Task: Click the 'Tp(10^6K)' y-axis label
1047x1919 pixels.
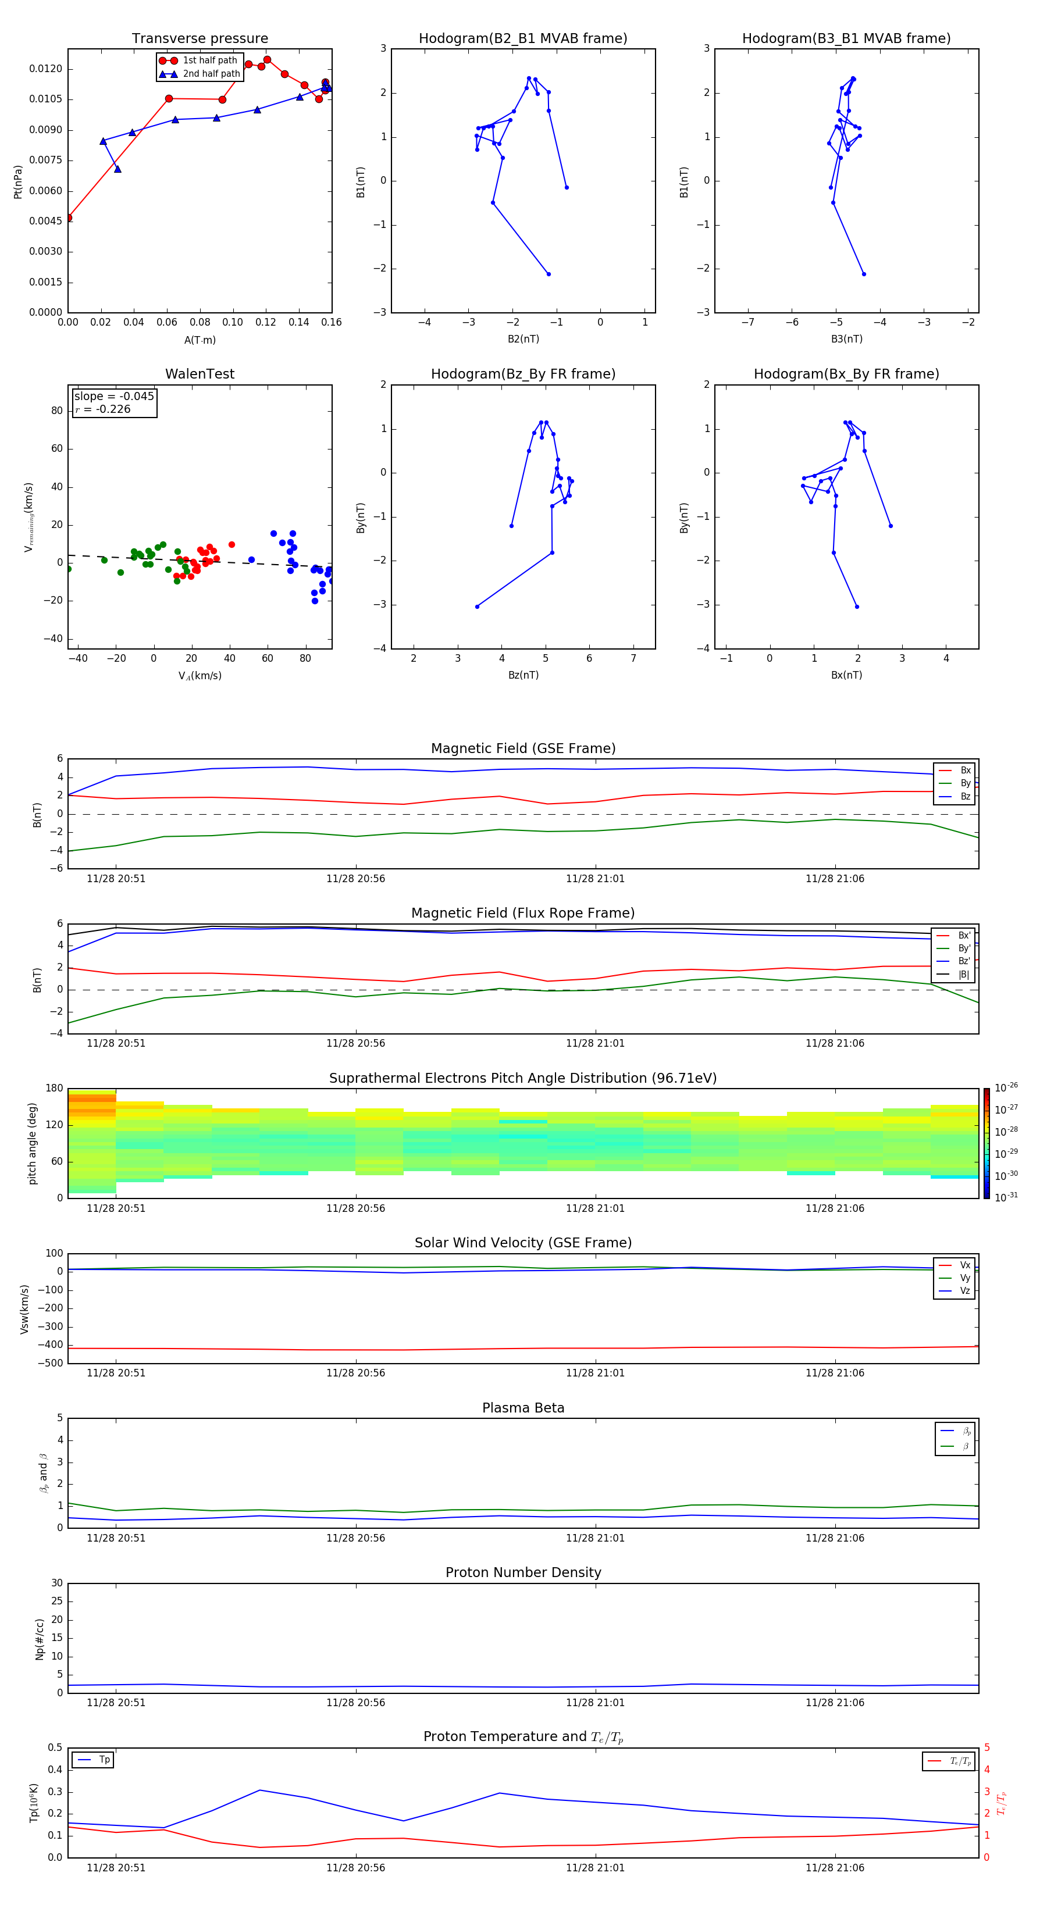Action: tap(34, 1803)
